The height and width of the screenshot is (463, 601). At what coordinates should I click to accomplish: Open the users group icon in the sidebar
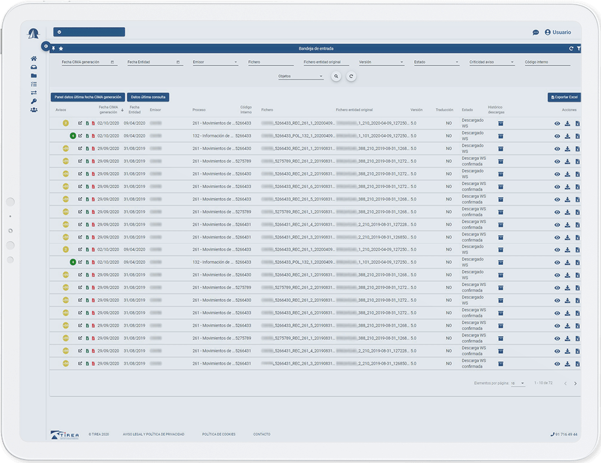(34, 109)
